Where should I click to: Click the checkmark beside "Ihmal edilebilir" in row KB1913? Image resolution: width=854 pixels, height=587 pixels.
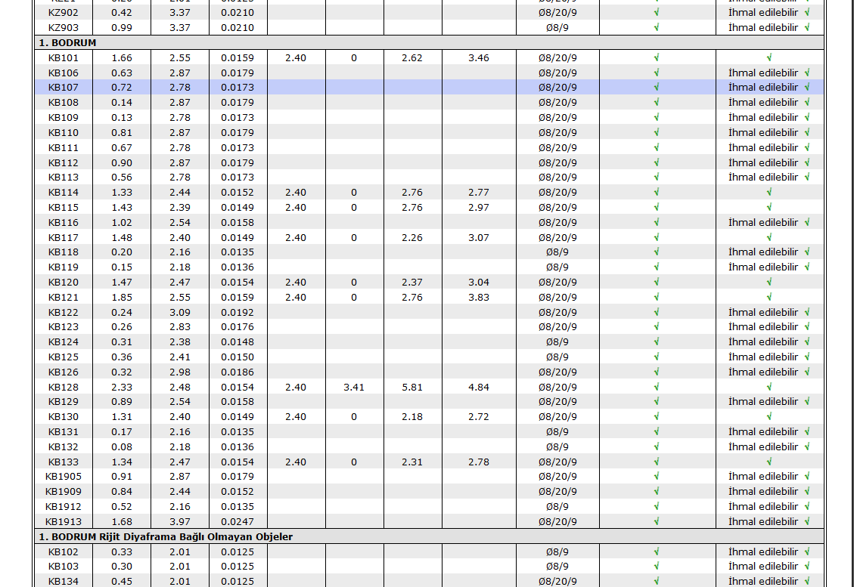(x=807, y=521)
